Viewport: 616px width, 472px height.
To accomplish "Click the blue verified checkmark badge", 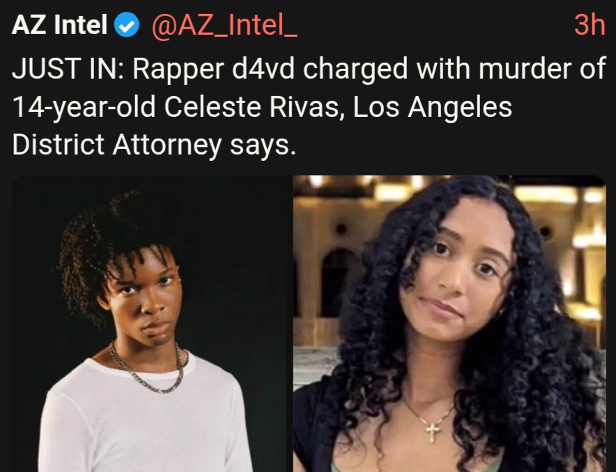I will tap(127, 25).
